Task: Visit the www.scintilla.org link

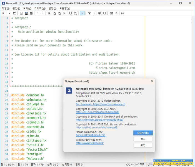Action: click(90, 143)
